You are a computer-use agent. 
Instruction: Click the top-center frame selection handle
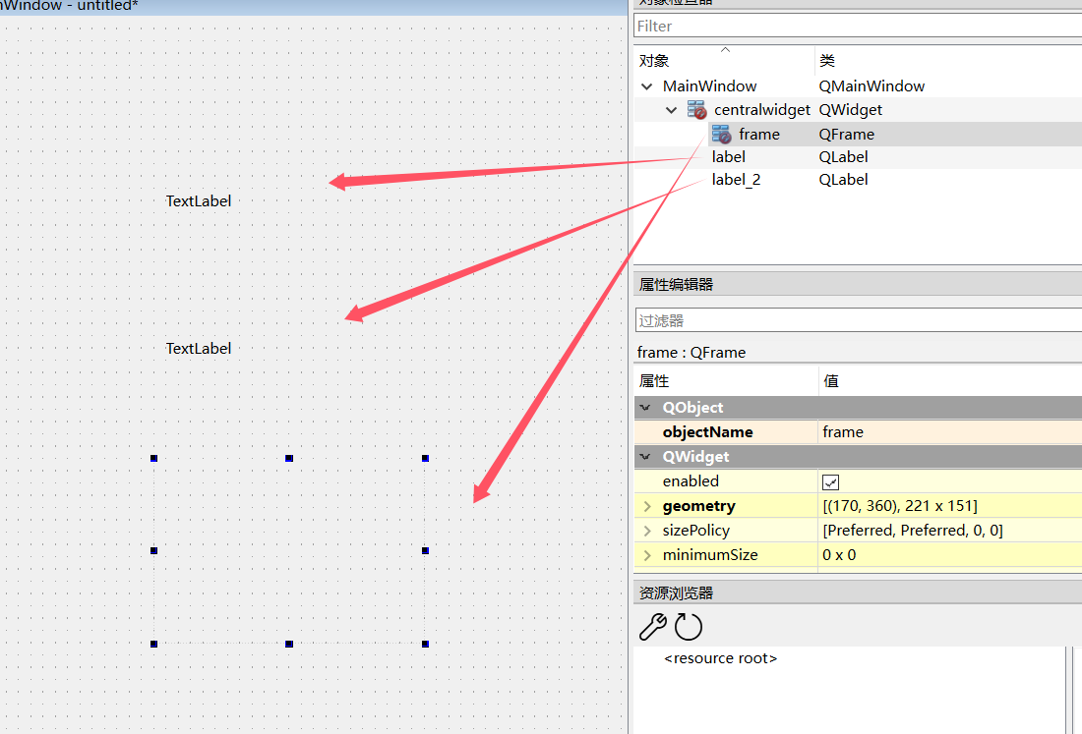pos(289,458)
